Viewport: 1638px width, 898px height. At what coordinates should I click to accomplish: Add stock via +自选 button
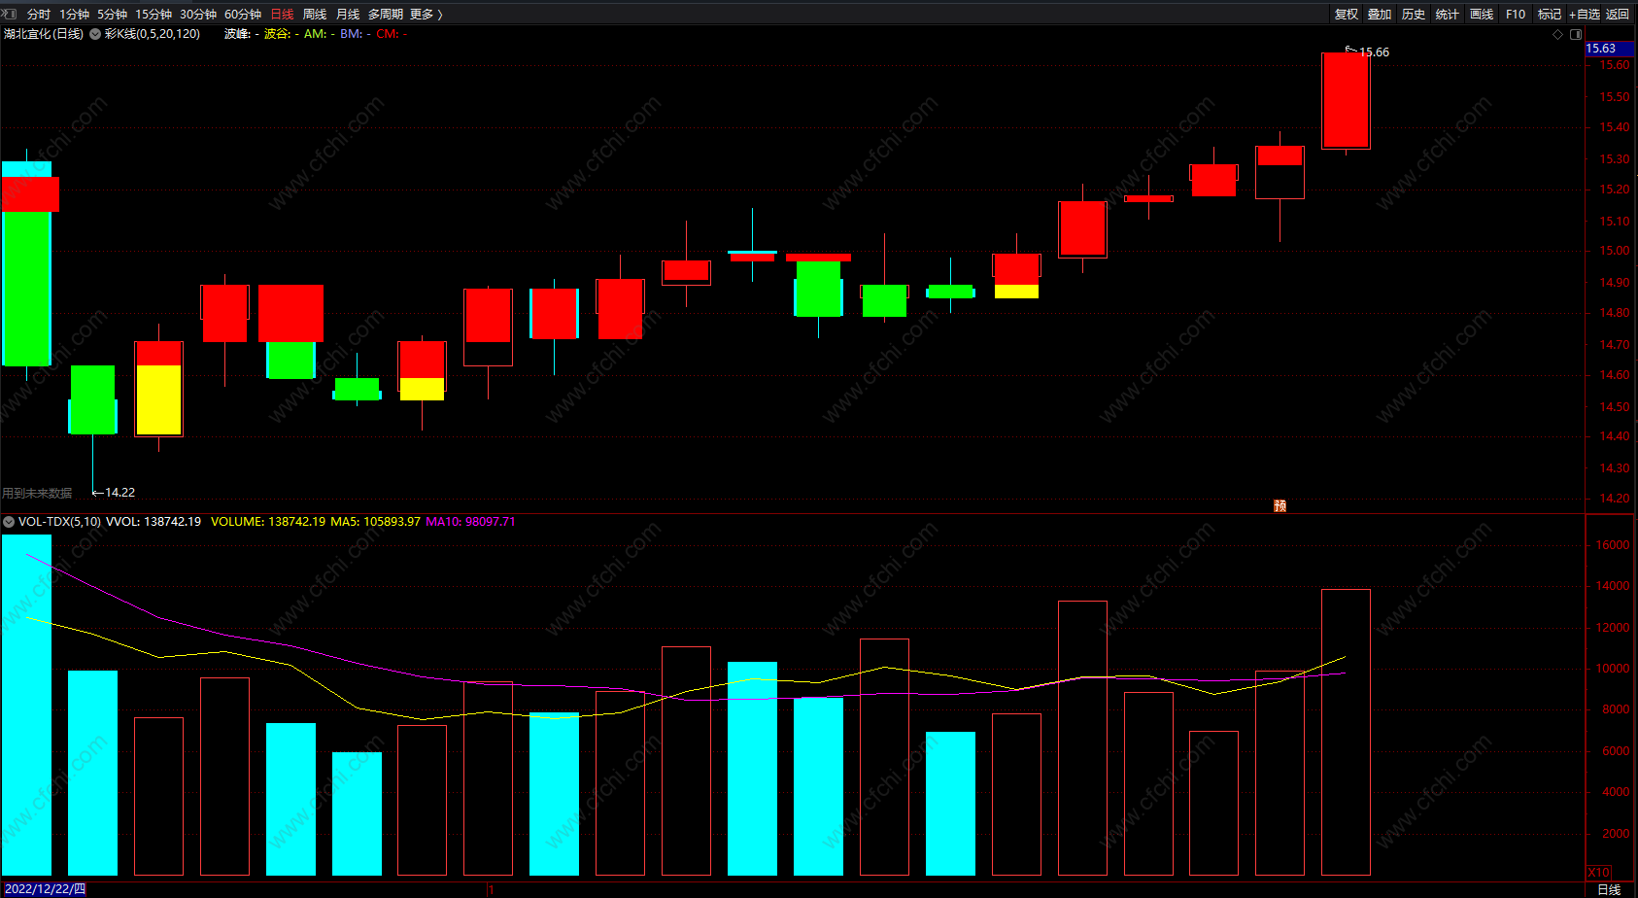click(x=1584, y=14)
